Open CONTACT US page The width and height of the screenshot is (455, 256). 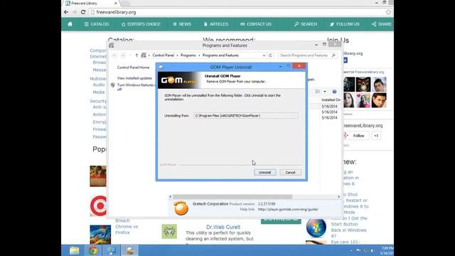coord(256,24)
